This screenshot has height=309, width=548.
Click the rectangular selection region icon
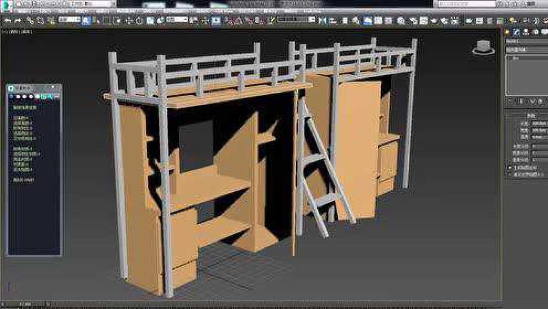(106, 20)
